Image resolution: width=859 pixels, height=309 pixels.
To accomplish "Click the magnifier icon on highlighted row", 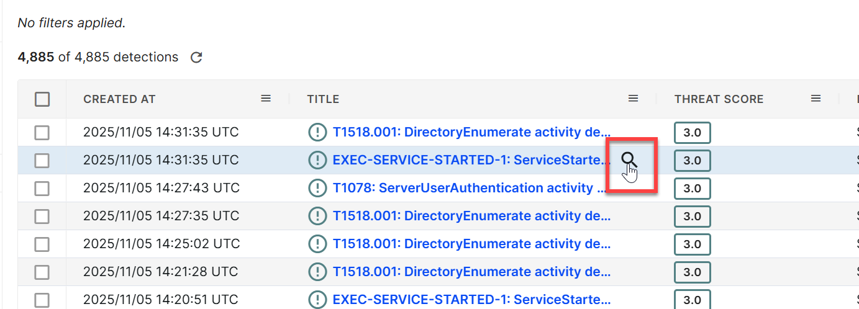I will pos(629,160).
